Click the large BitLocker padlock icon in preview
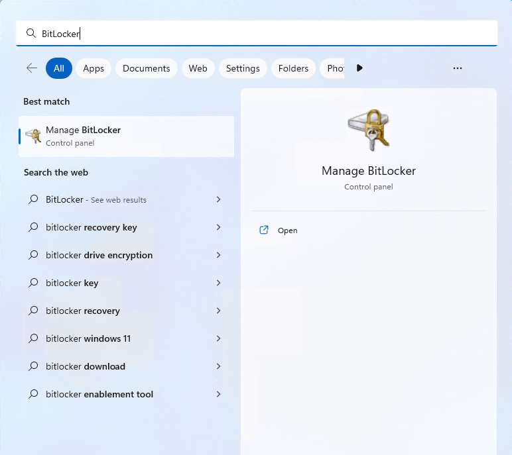The width and height of the screenshot is (512, 455). point(369,130)
